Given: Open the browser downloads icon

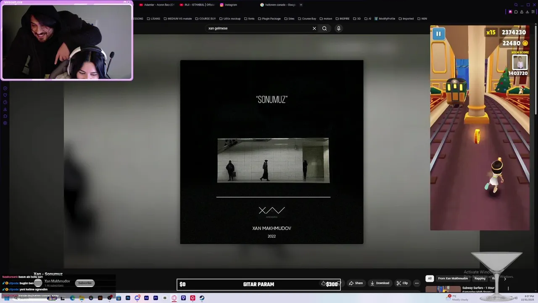Looking at the screenshot, I should [x=527, y=12].
